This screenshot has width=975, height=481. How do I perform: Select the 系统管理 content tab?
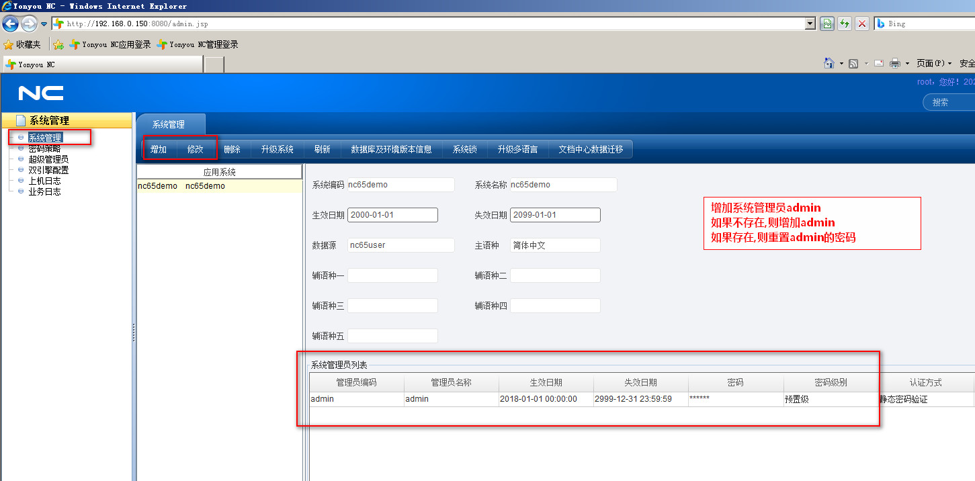[169, 124]
